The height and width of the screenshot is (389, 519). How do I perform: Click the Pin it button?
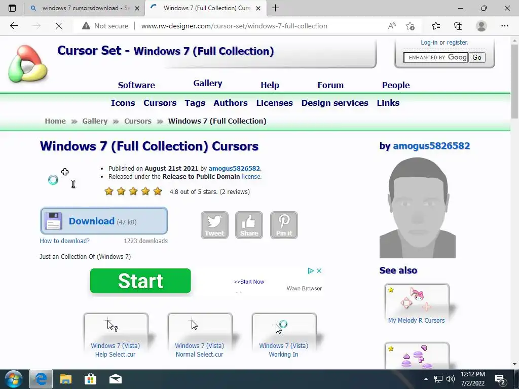coord(284,225)
